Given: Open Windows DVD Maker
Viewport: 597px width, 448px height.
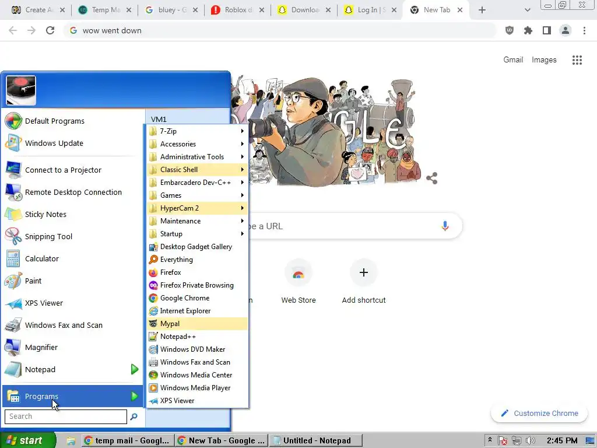Looking at the screenshot, I should pos(197,349).
